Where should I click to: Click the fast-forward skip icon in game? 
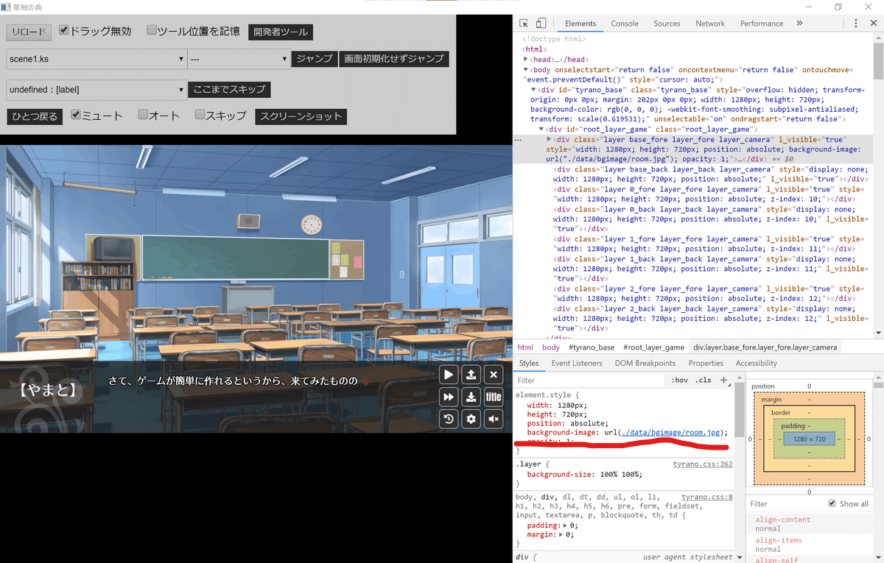(x=449, y=397)
